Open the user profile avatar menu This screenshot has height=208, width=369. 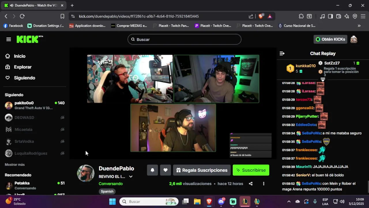[354, 39]
